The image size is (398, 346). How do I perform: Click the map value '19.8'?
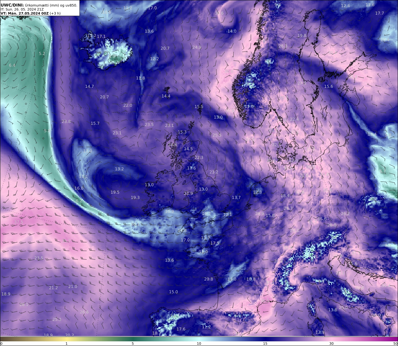click(x=302, y=36)
